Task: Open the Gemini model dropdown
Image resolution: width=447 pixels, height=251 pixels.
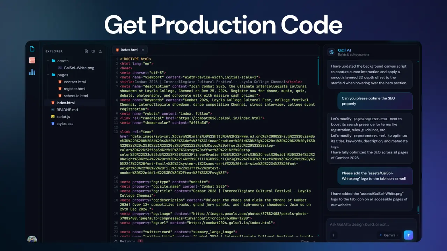Action: [389, 235]
